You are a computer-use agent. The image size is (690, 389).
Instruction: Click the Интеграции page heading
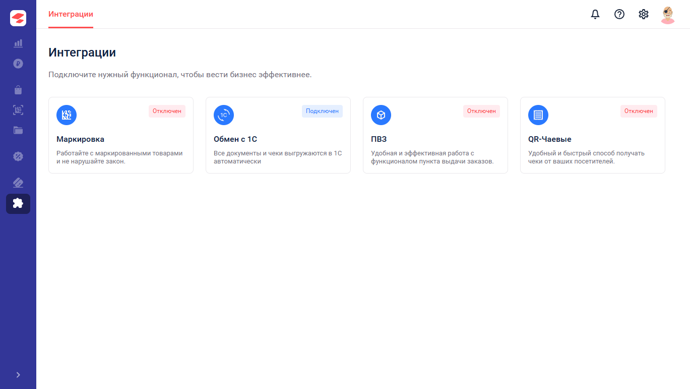(82, 52)
